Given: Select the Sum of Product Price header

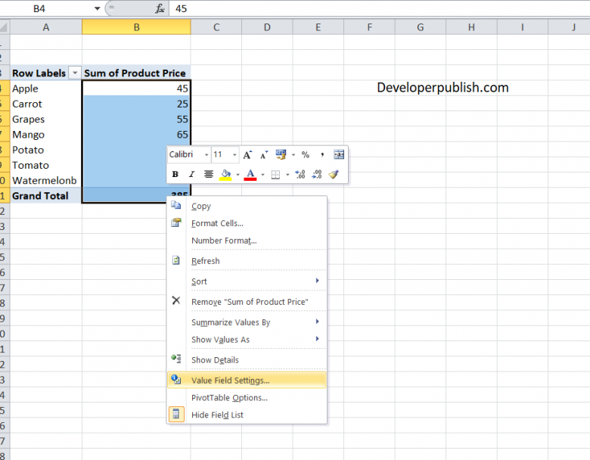Looking at the screenshot, I should (x=137, y=73).
